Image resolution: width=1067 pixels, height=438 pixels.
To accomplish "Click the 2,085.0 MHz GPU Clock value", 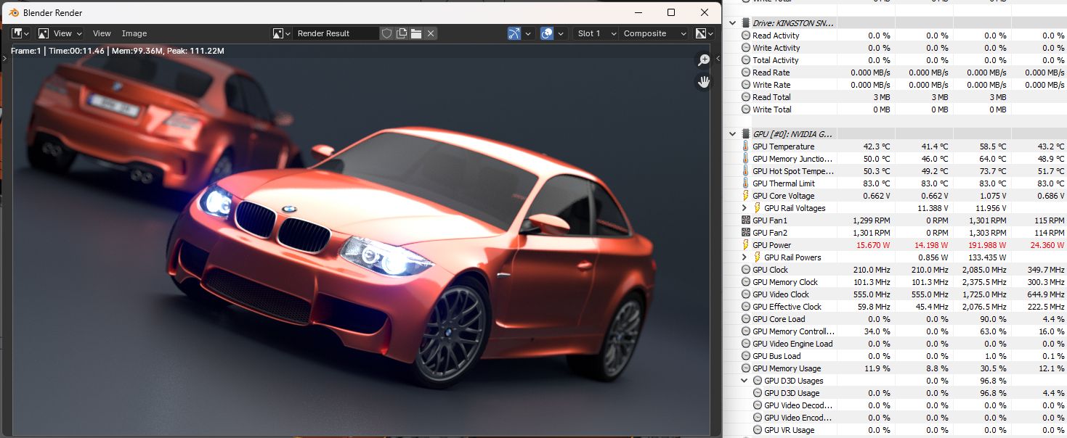I will coord(983,270).
